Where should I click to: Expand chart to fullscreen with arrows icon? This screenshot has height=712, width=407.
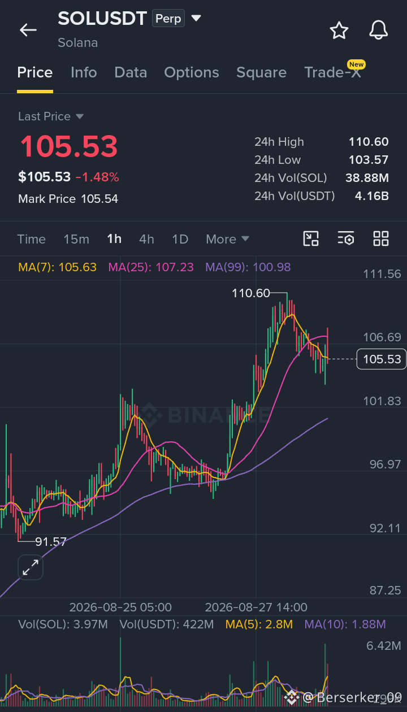(31, 567)
